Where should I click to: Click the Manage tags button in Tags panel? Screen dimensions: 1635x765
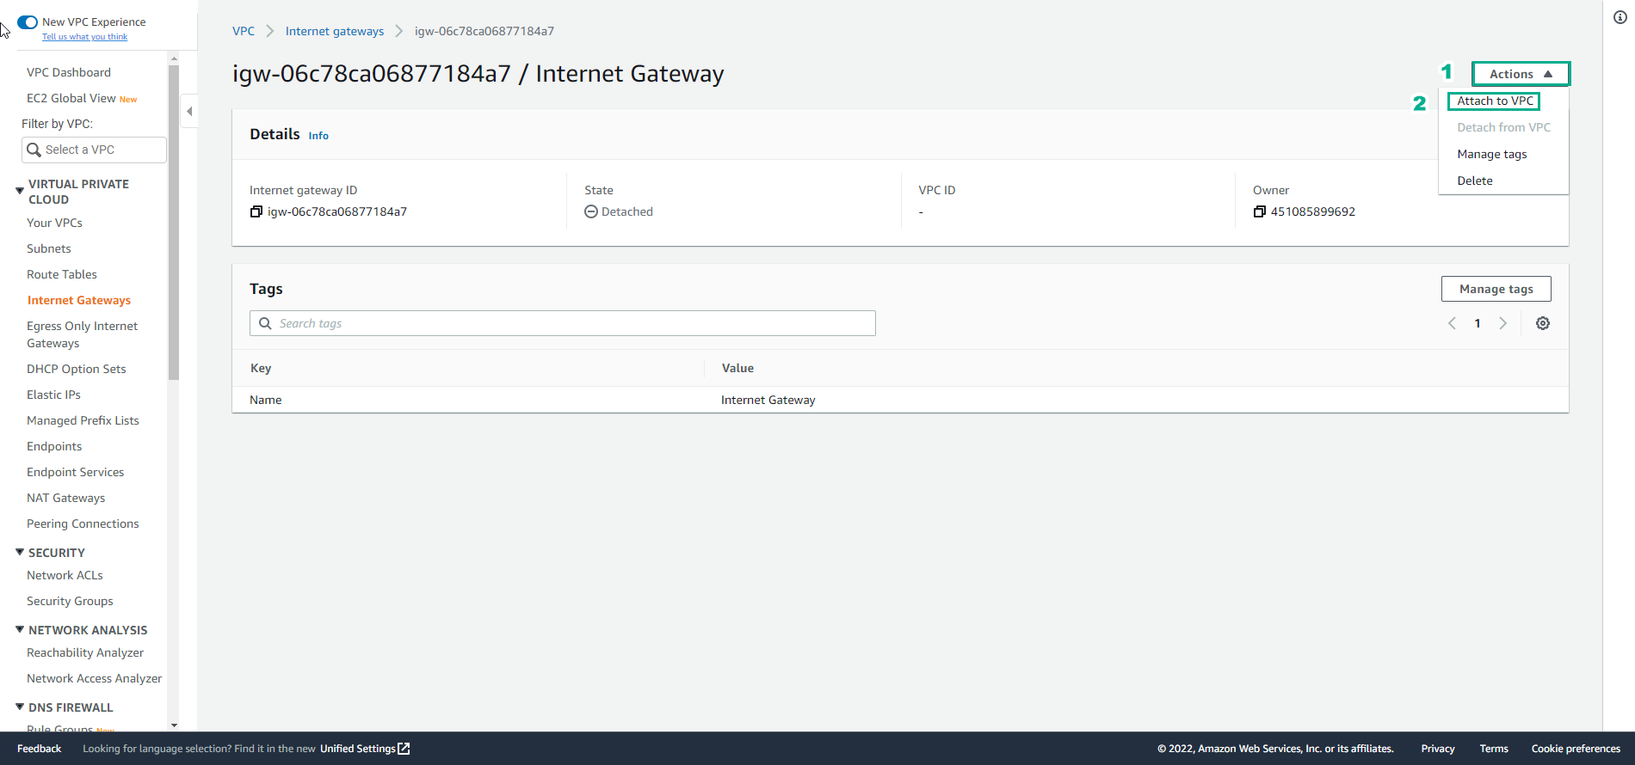pyautogui.click(x=1496, y=289)
